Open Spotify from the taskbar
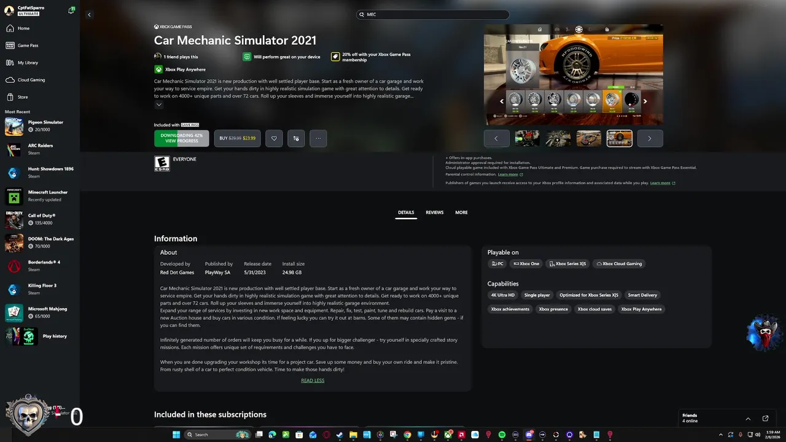This screenshot has width=786, height=442. pyautogui.click(x=502, y=435)
